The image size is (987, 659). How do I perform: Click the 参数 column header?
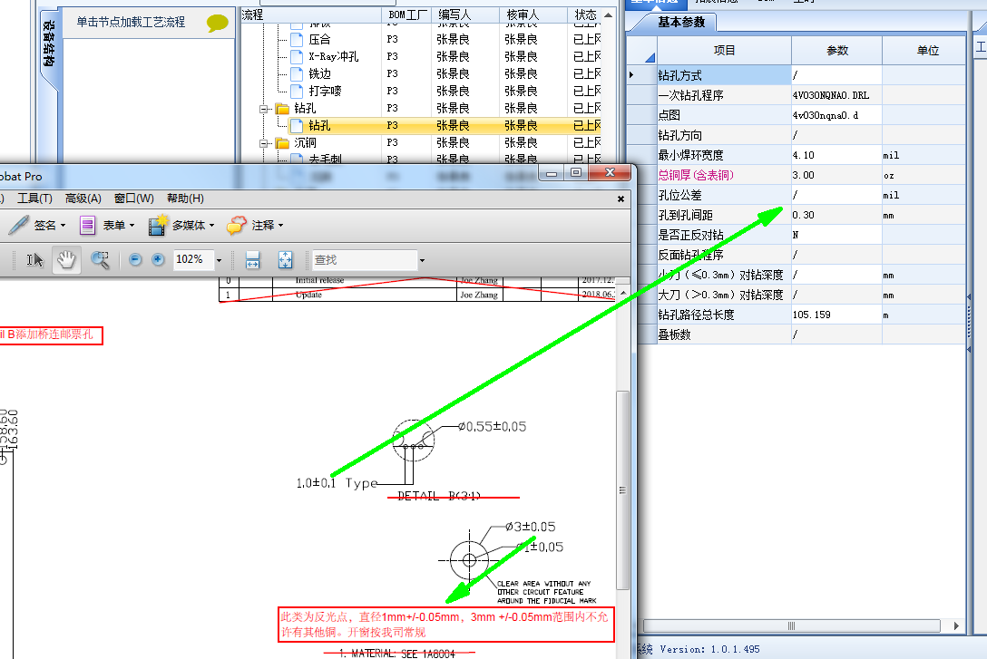(837, 50)
